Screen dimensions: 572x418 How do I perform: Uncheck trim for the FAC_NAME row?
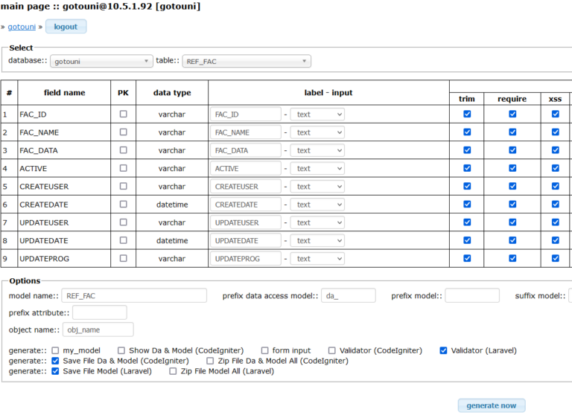point(467,132)
